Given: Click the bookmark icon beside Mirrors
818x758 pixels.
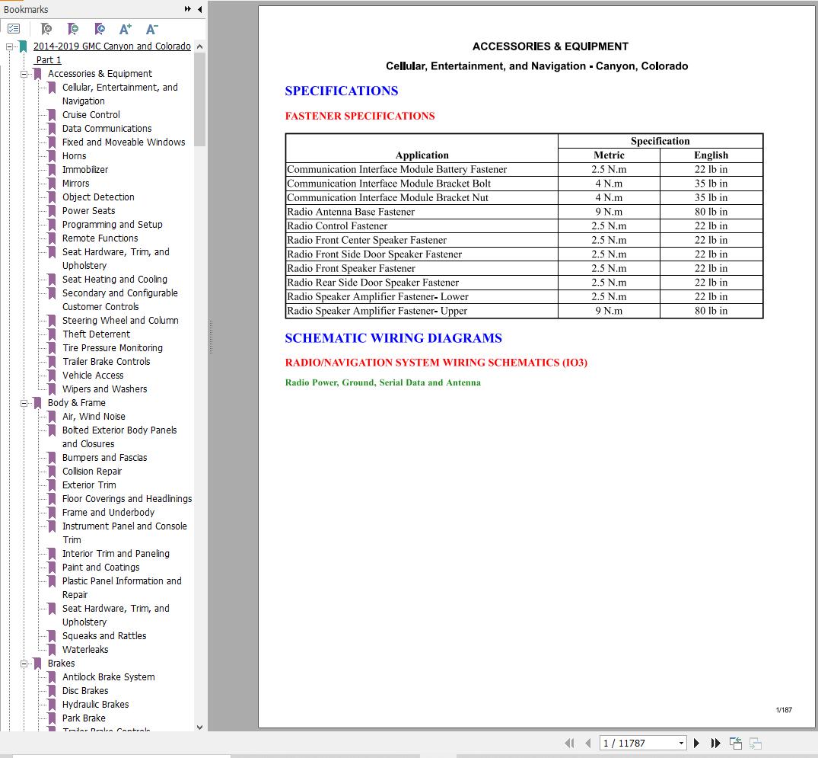Looking at the screenshot, I should coord(53,184).
